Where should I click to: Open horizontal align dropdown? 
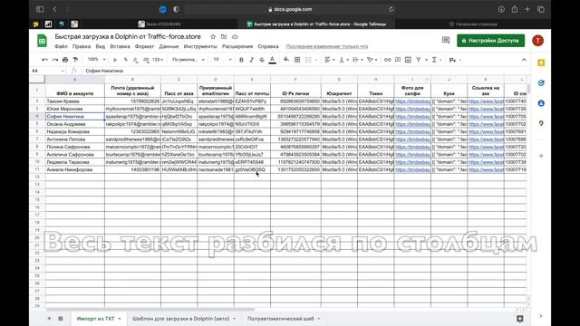pos(329,60)
